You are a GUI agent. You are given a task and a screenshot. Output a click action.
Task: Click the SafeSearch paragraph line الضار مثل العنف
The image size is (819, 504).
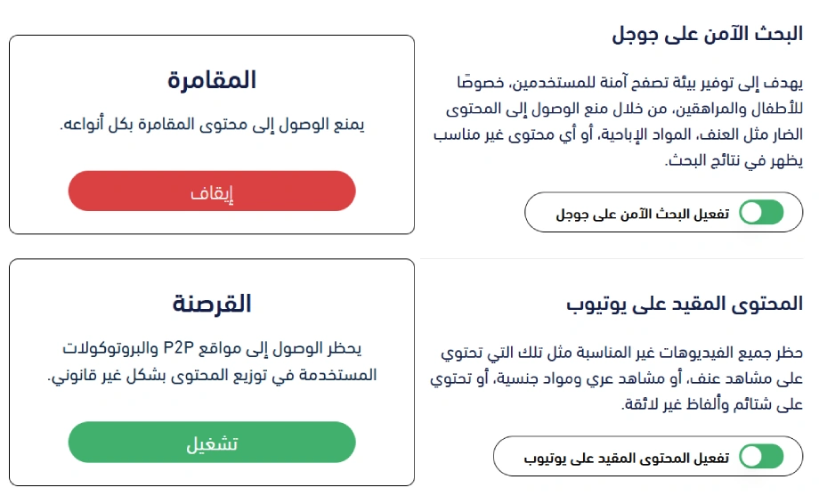(x=618, y=134)
